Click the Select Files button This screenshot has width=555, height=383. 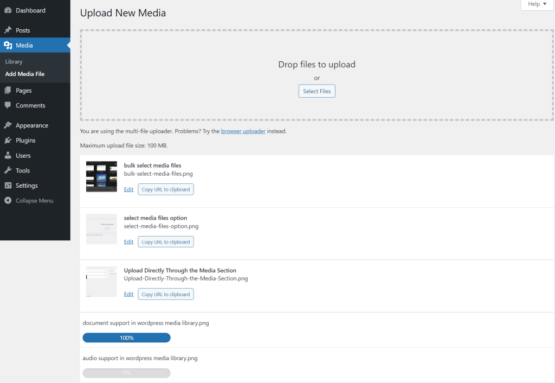(x=317, y=91)
